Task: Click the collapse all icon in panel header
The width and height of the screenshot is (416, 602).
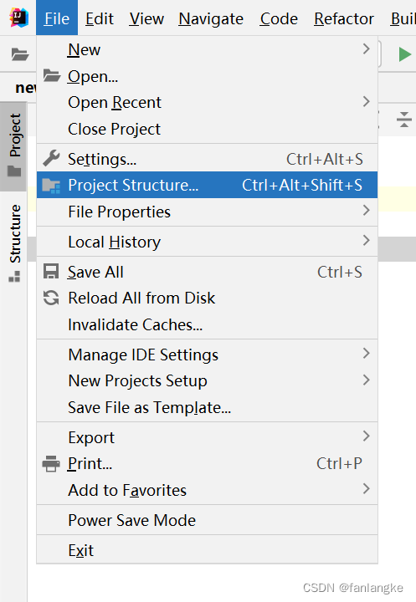Action: click(x=403, y=120)
